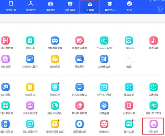Switch to the 发现 tab
This screenshot has width=165, height=136.
129,7
